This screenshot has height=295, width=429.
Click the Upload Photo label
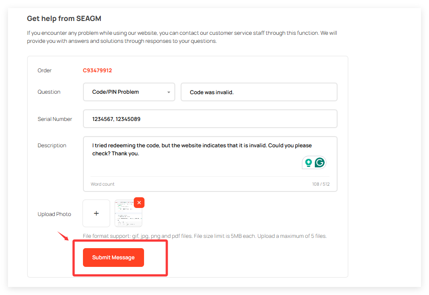tap(54, 214)
